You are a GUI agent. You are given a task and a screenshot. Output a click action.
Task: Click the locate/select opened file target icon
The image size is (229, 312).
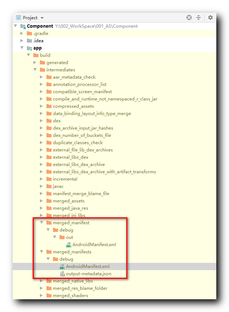189,17
